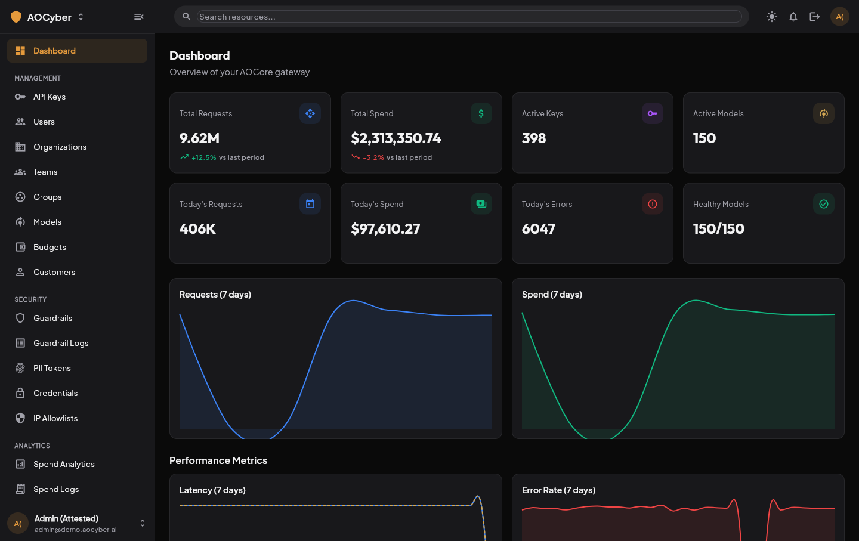Click the AOCyber shield logo icon
The height and width of the screenshot is (541, 859).
16,17
